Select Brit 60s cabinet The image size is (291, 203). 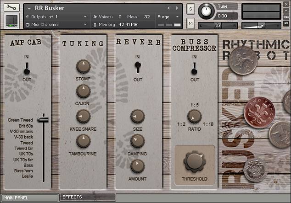(26, 126)
